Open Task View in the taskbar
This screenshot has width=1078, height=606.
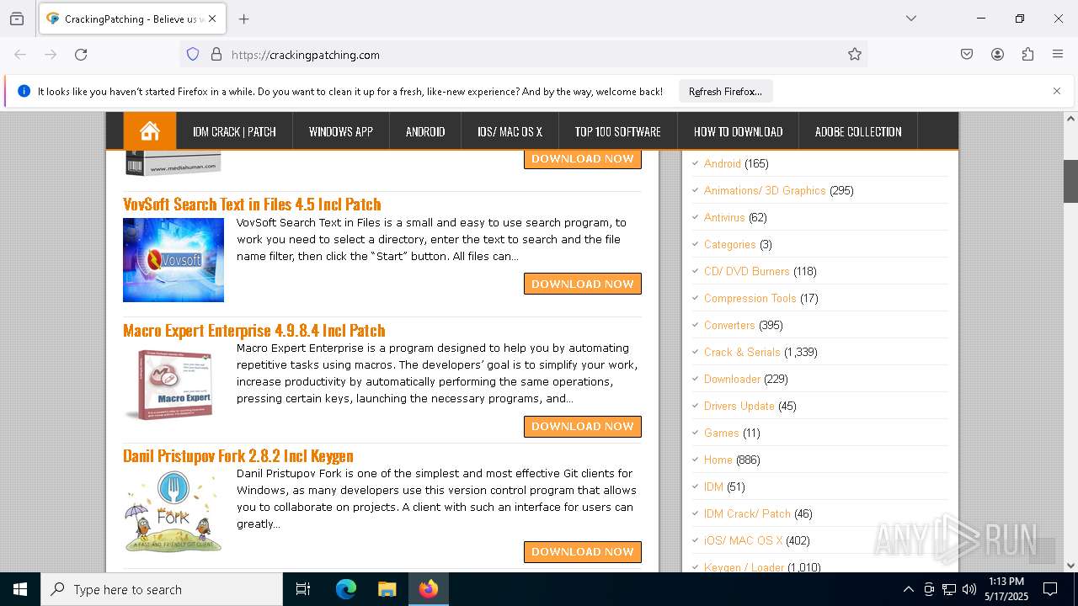click(303, 589)
